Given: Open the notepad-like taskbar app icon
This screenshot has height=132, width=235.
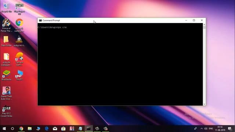Looking at the screenshot, I should point(80,129).
